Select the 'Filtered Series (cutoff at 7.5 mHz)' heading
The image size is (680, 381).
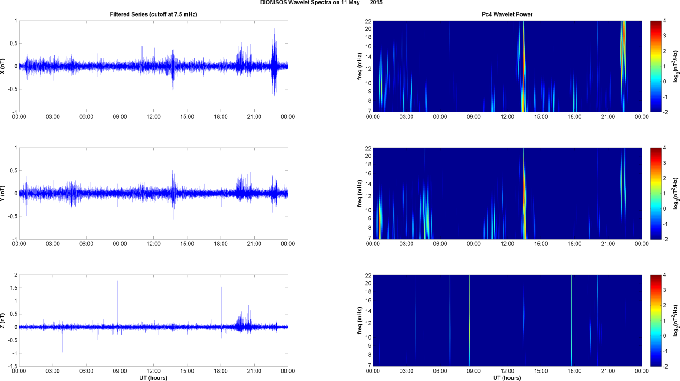pos(153,14)
